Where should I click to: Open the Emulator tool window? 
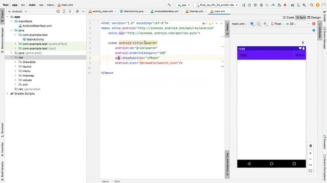click(325, 142)
